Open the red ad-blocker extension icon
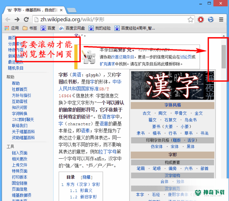Viewport: 229px width, 201px height. [201, 19]
